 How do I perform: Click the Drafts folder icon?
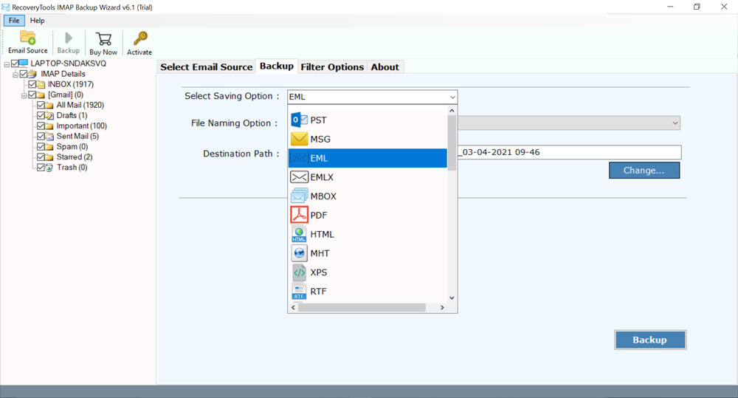(x=49, y=115)
